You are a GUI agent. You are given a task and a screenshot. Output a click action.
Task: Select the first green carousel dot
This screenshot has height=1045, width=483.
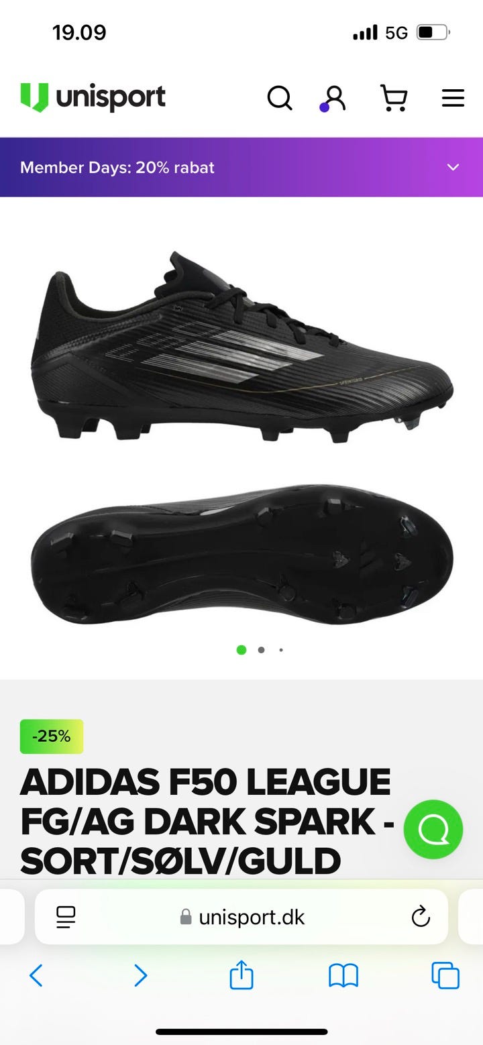pyautogui.click(x=241, y=650)
